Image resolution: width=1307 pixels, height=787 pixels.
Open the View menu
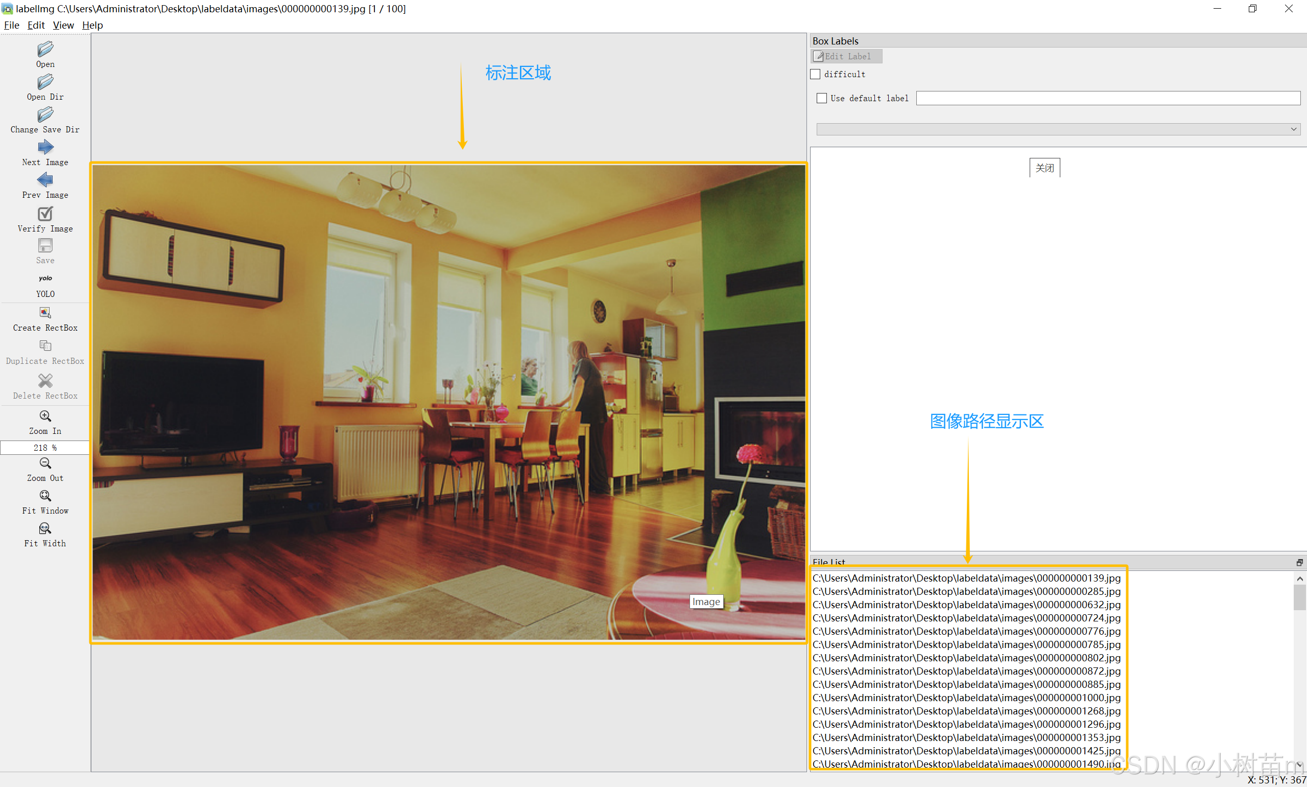(x=63, y=25)
